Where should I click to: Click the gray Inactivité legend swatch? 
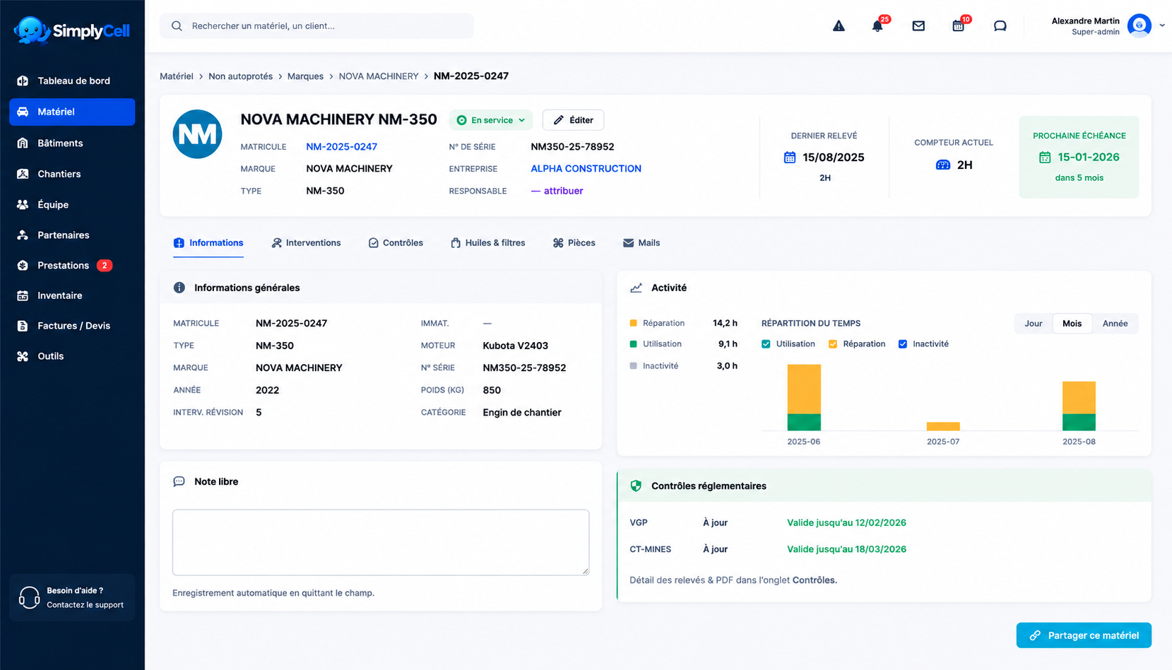pyautogui.click(x=633, y=366)
